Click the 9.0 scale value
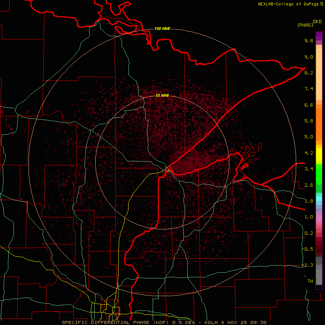The image size is (325, 325). pyautogui.click(x=309, y=57)
